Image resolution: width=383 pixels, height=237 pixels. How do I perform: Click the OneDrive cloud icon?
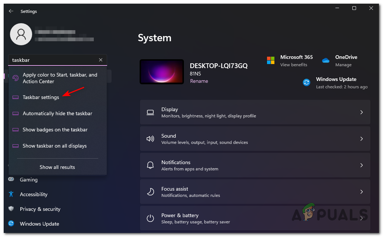point(325,60)
